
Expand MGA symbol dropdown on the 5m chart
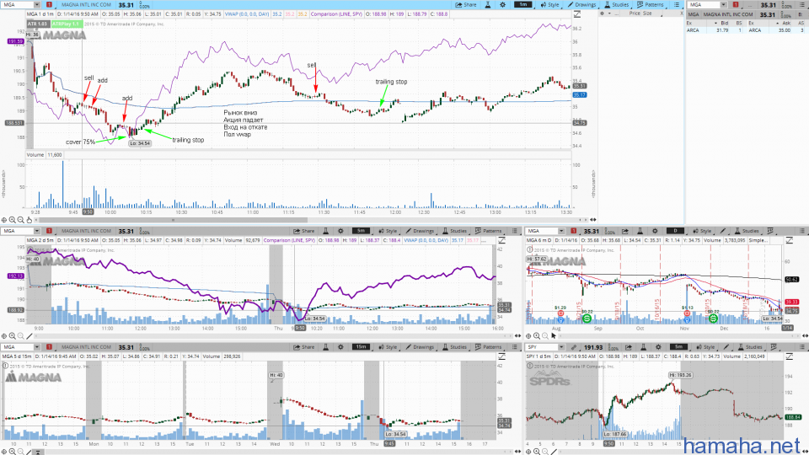point(36,231)
